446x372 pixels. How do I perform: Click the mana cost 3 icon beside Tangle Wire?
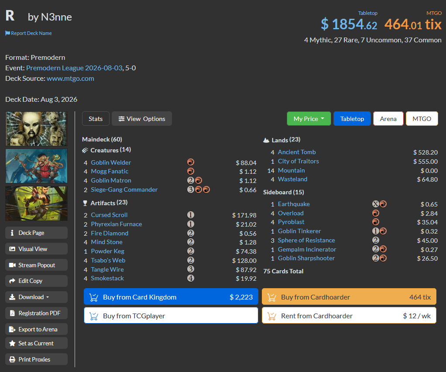(x=191, y=269)
